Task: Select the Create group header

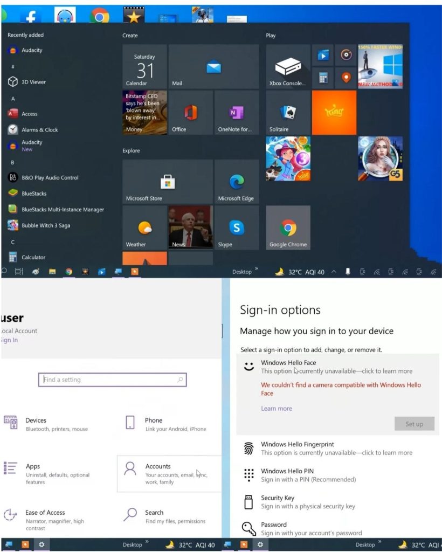Action: click(x=130, y=36)
